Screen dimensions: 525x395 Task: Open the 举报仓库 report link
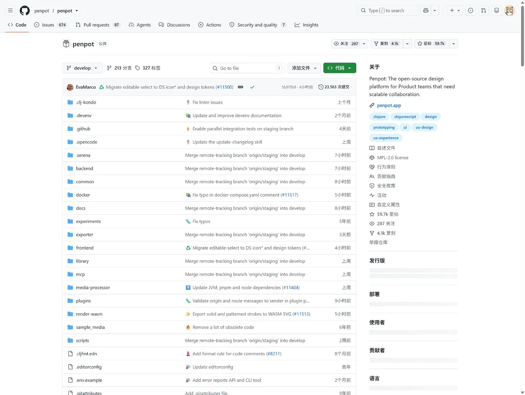[378, 242]
